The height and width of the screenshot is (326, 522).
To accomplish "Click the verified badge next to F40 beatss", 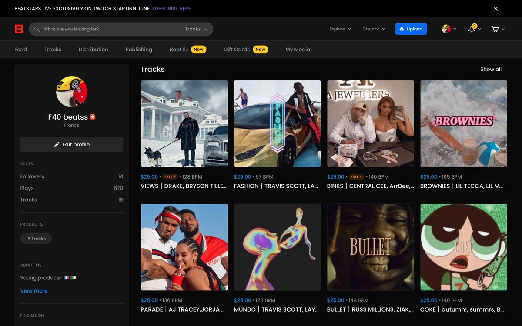I will (93, 117).
